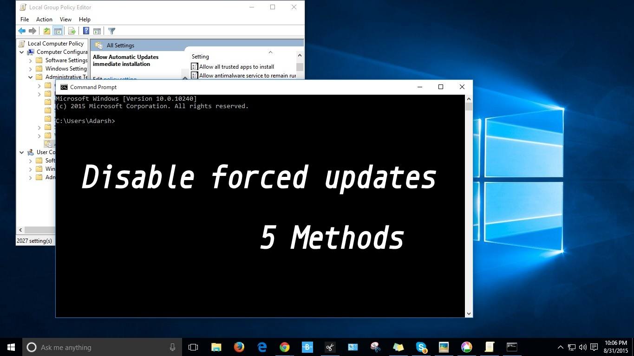The image size is (634, 356).
Task: Collapse the Administrative Templates tree node
Action: point(31,77)
